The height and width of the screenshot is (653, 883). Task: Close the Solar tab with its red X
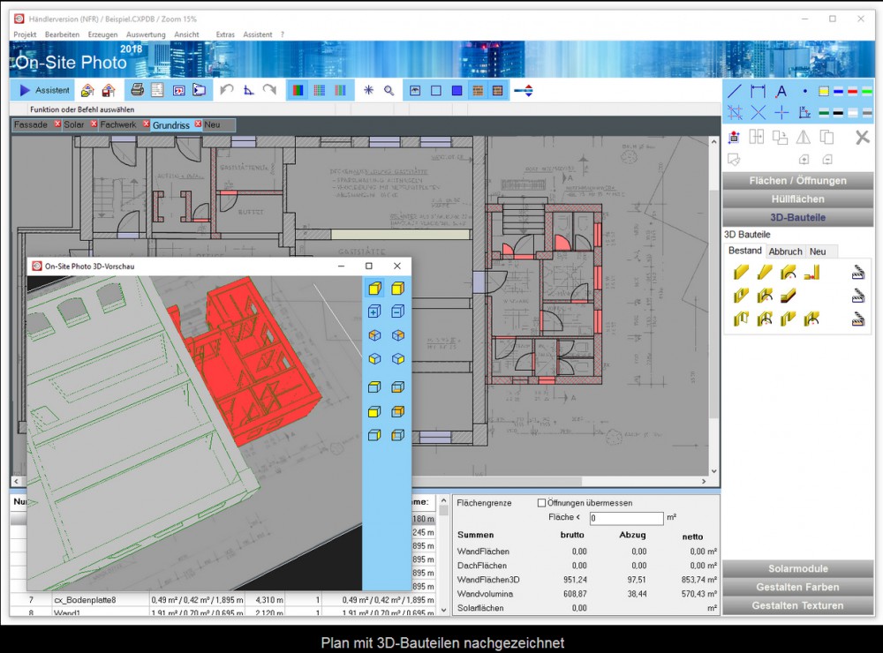pos(94,124)
